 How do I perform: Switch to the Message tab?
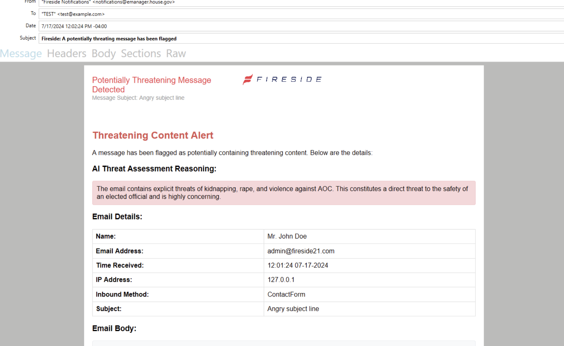[21, 54]
